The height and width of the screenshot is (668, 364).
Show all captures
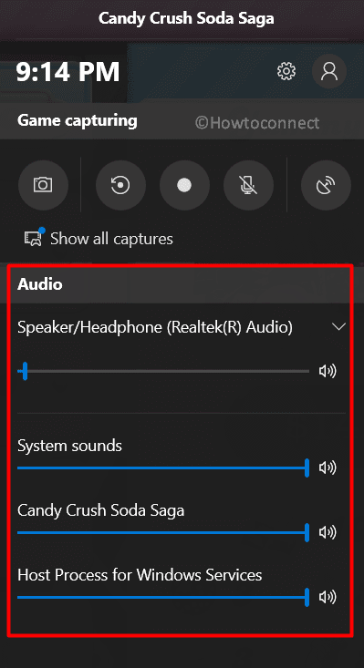[x=111, y=239]
